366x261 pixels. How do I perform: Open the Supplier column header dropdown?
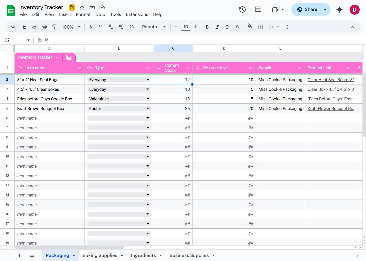299,68
